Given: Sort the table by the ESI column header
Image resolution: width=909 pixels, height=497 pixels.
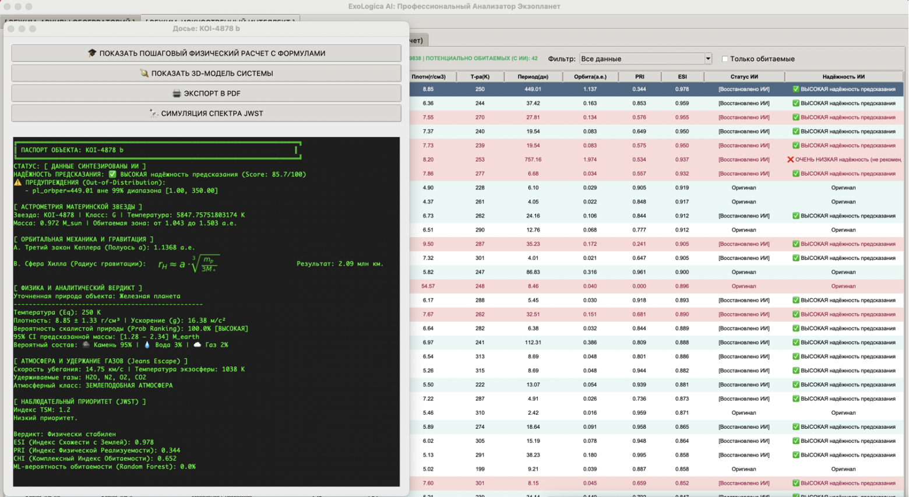Looking at the screenshot, I should 682,76.
